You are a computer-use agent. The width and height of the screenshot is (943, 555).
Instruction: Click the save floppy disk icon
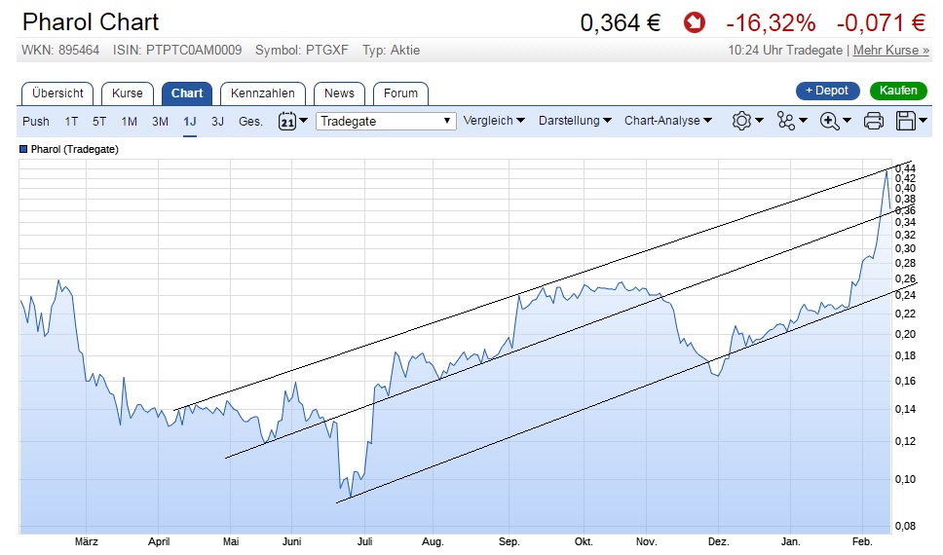905,121
